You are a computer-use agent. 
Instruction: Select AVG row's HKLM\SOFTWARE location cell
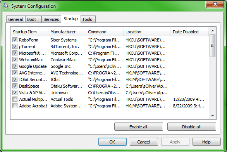click(145, 73)
